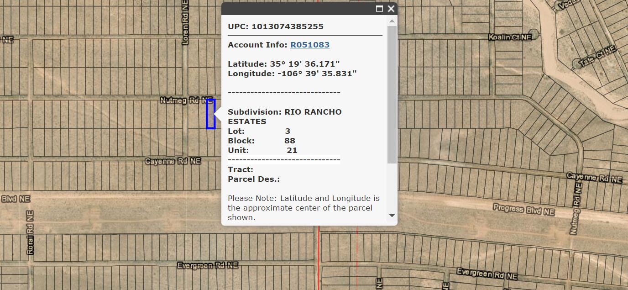Viewport: 628px width, 290px height.
Task: Click the Latitude coordinate line
Action: 284,64
